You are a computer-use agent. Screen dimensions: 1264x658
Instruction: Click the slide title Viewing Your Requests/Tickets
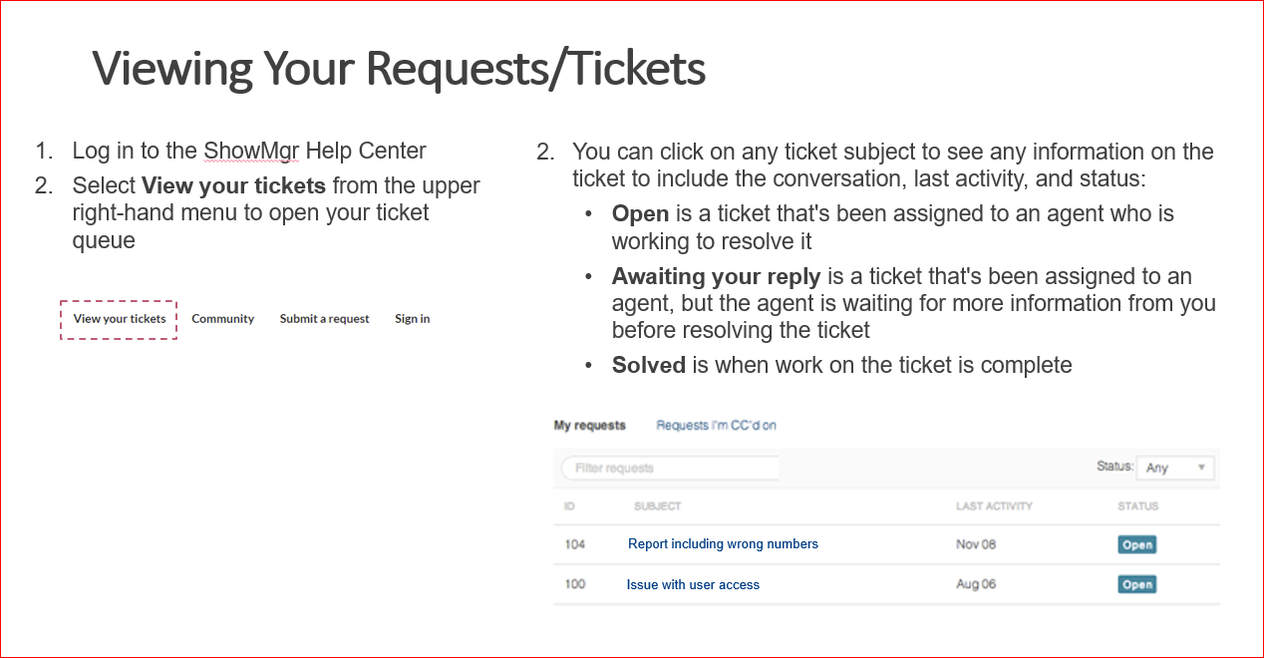click(399, 70)
